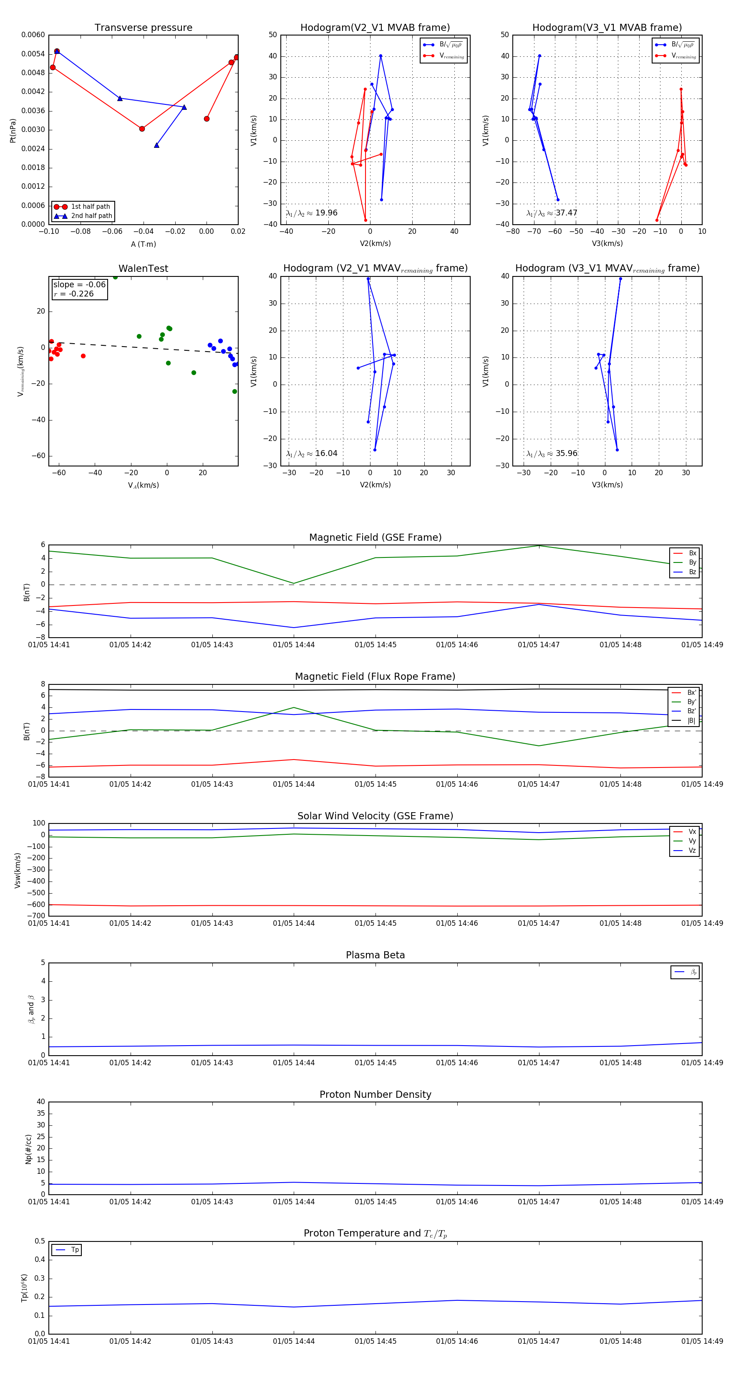Click the "Magnetic Field (Flux Rope Frame)" title
This screenshot has width=751, height=1378.
[375, 676]
